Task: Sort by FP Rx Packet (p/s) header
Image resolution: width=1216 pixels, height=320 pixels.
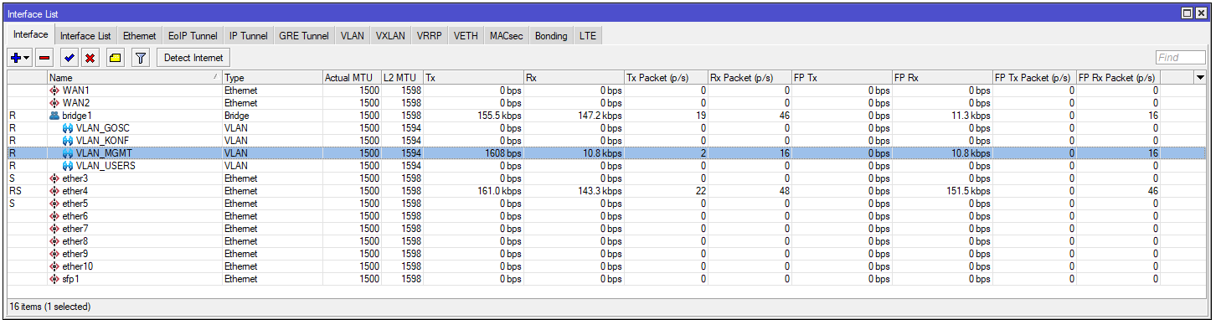Action: coord(1118,77)
